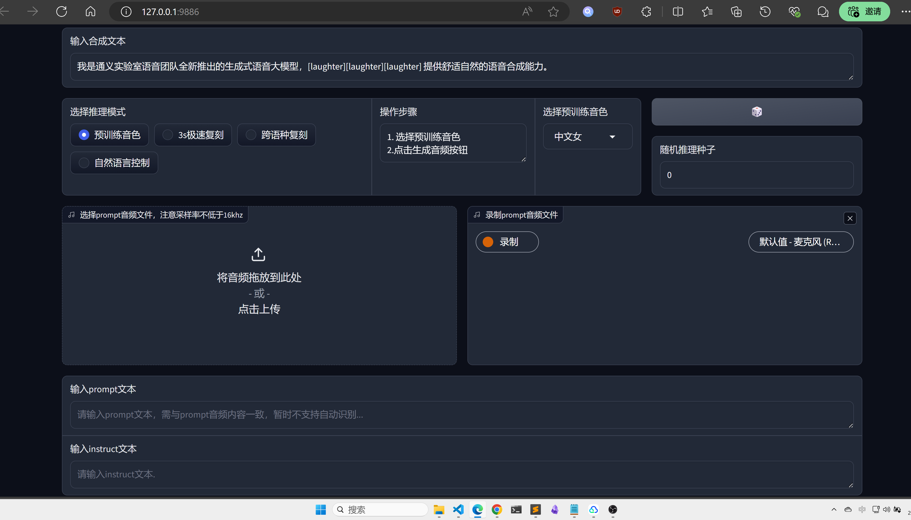Toggle split screen view icon
This screenshot has width=911, height=520.
(678, 12)
